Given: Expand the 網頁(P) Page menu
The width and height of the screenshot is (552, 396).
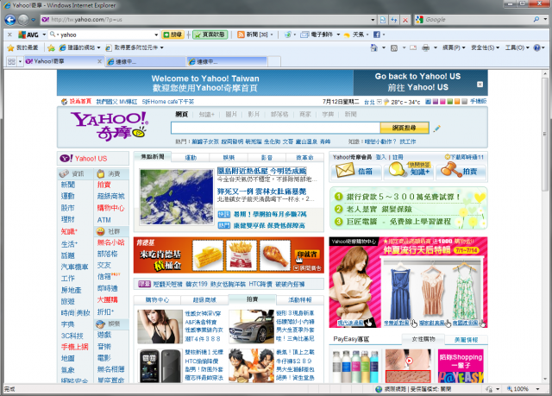Looking at the screenshot, I should [454, 47].
